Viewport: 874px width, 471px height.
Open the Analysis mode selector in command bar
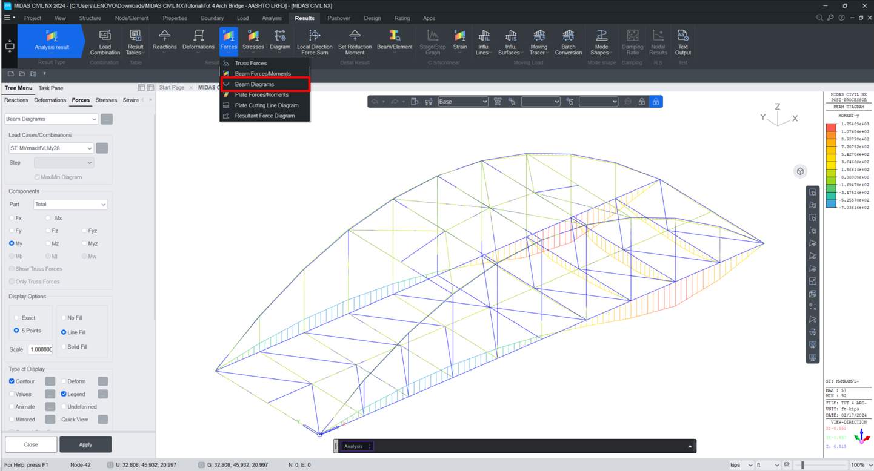[x=357, y=446]
